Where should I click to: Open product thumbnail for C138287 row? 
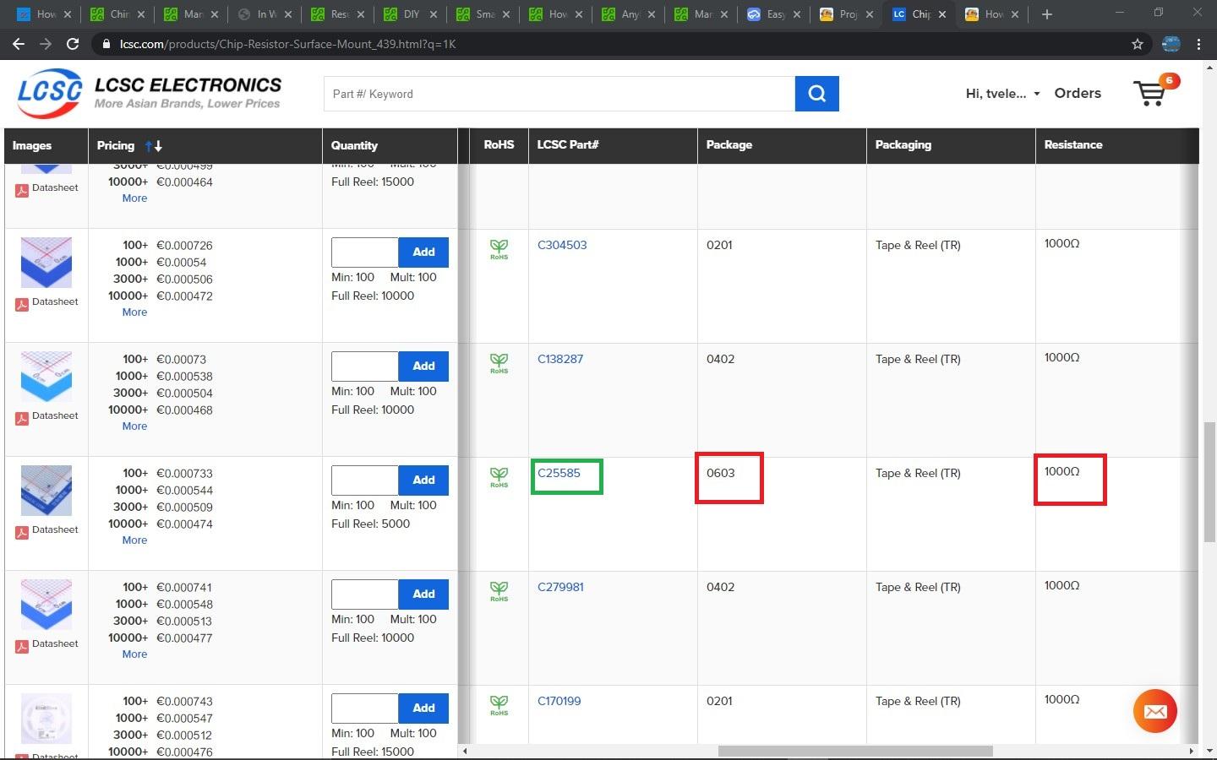coord(46,377)
